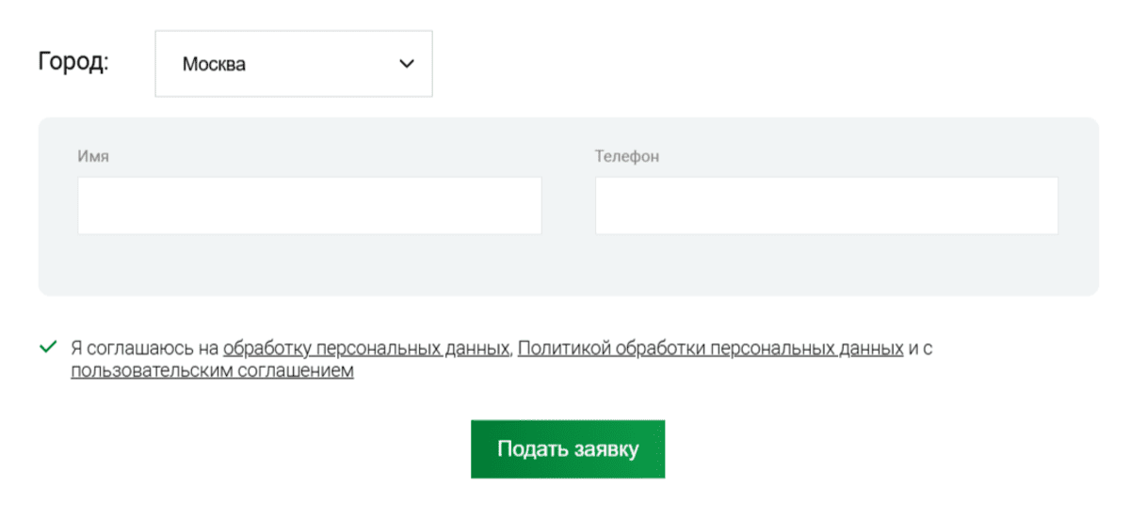The image size is (1130, 518).
Task: Open the пользовательским соглашением link
Action: tap(212, 371)
